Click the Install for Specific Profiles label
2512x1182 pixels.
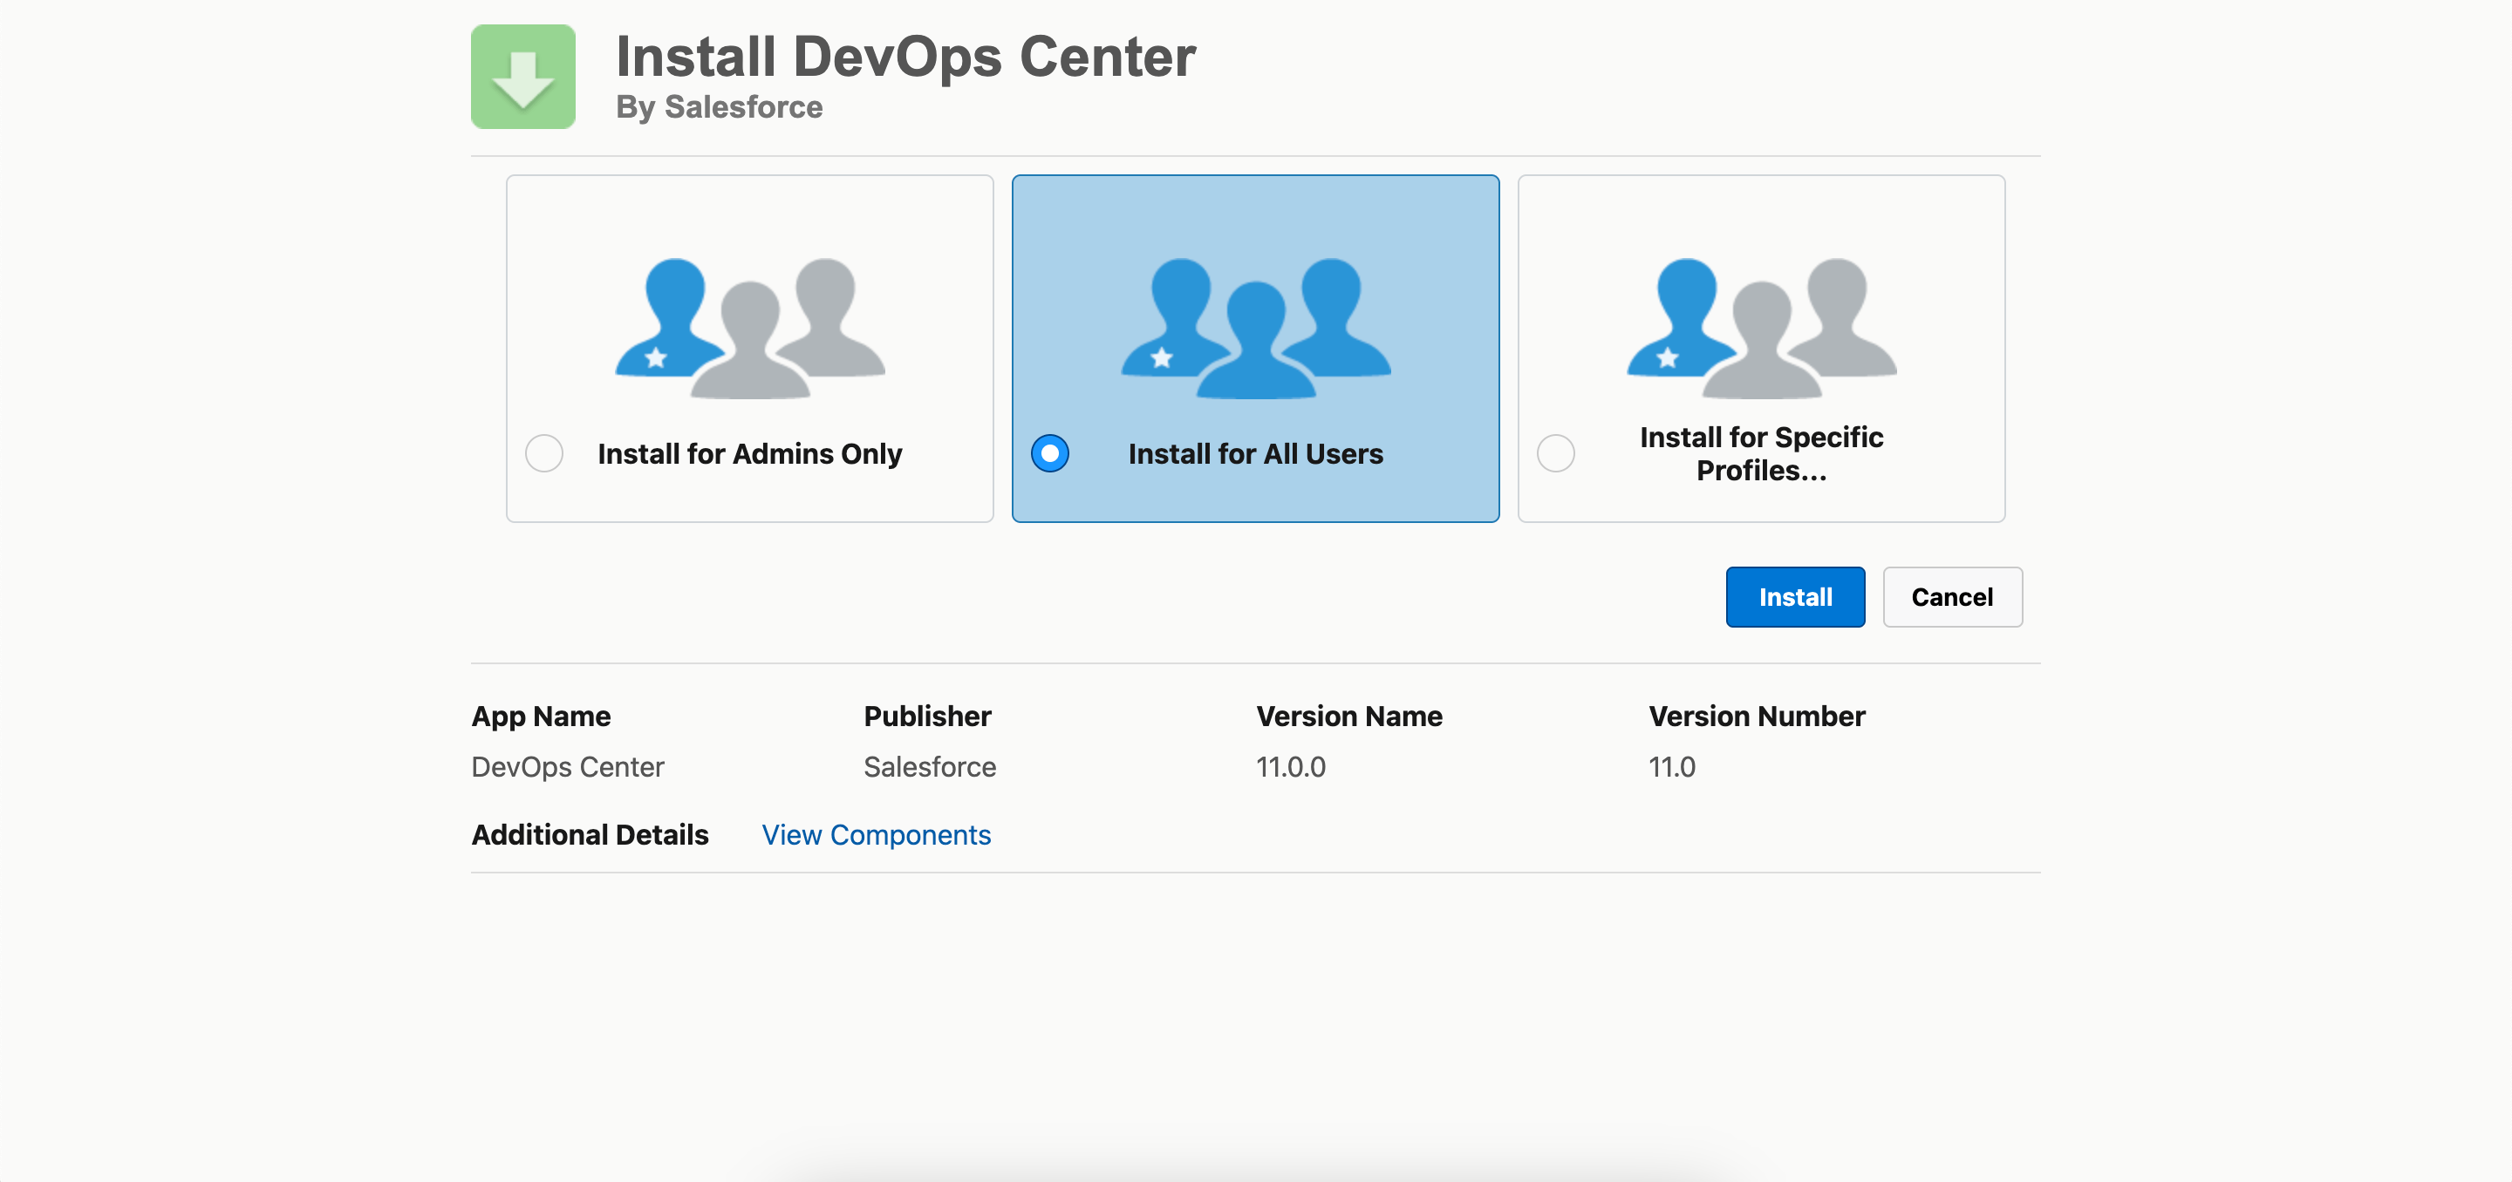[x=1761, y=454]
